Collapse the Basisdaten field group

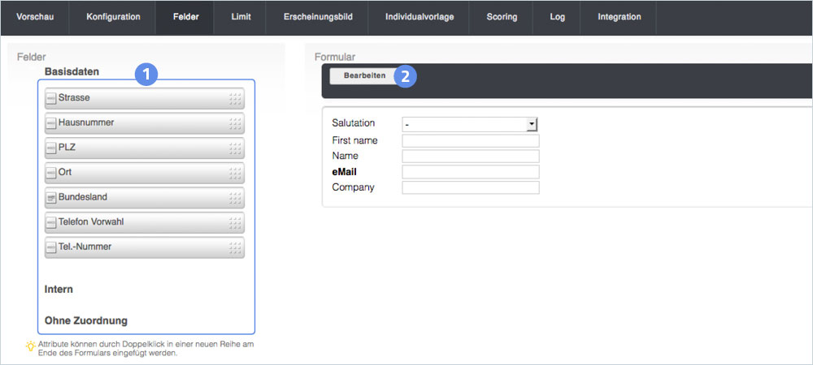click(72, 71)
